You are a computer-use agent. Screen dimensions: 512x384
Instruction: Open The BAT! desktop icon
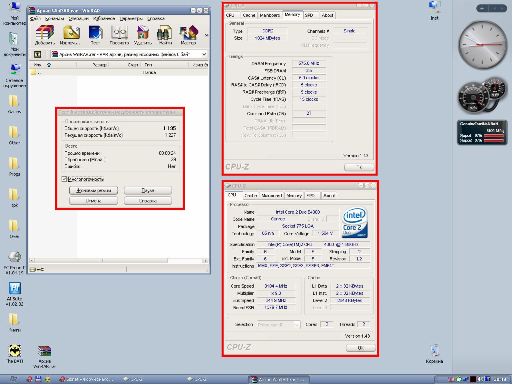(14, 354)
